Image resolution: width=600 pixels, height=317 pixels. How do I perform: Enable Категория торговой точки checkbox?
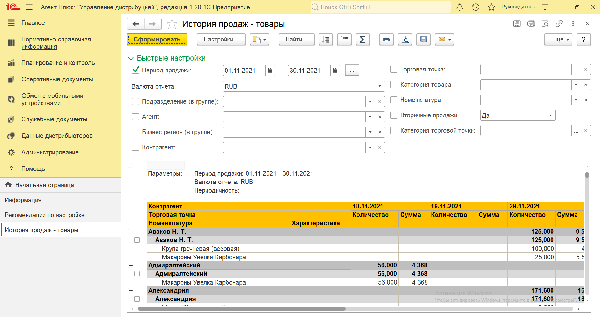pos(394,130)
